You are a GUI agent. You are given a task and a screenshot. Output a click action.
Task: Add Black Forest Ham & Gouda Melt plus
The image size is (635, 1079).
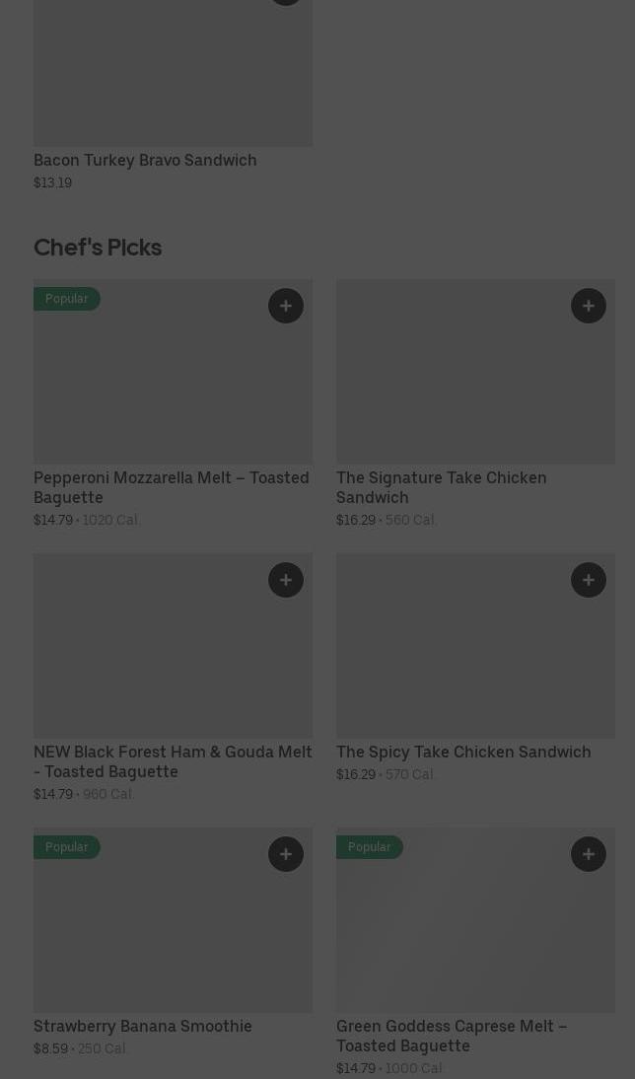click(x=286, y=580)
